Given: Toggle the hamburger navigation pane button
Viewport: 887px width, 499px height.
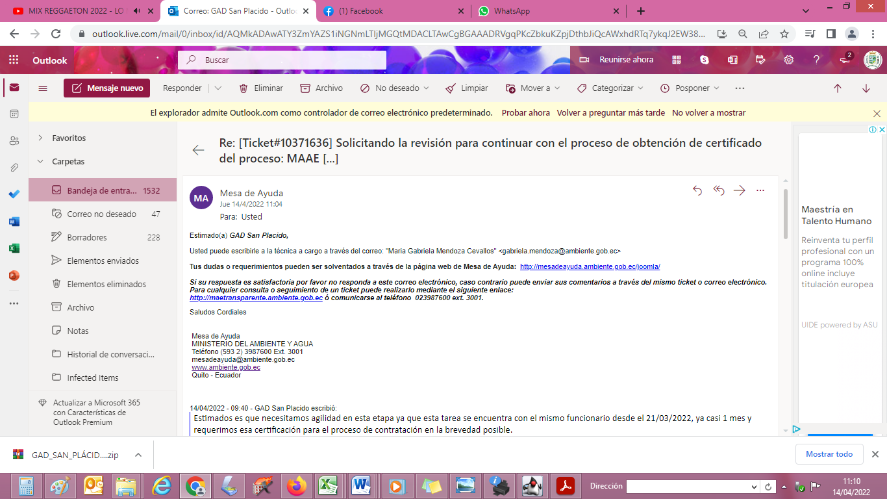Looking at the screenshot, I should click(43, 88).
